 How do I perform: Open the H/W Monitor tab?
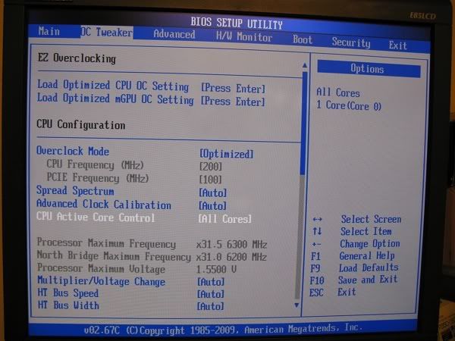point(244,37)
